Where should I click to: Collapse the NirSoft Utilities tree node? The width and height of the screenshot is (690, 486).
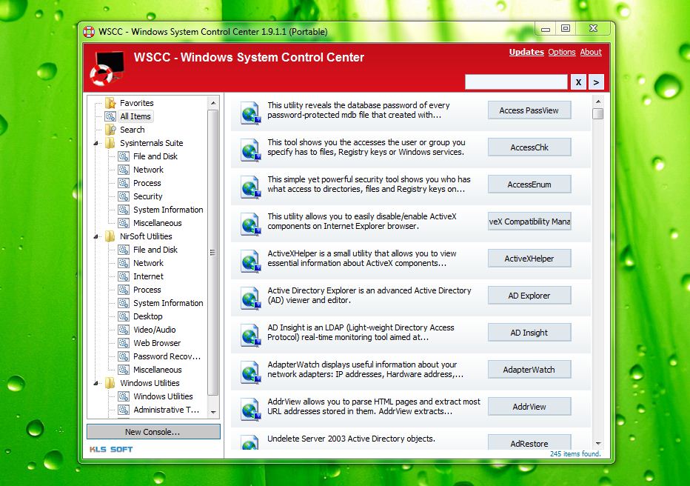96,236
